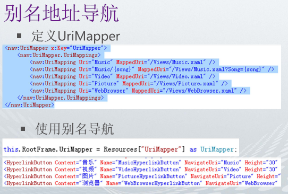Click the this.RootFrame.UriMapper assignment code line
Viewport: 288px width, 194px height.
pyautogui.click(x=120, y=149)
